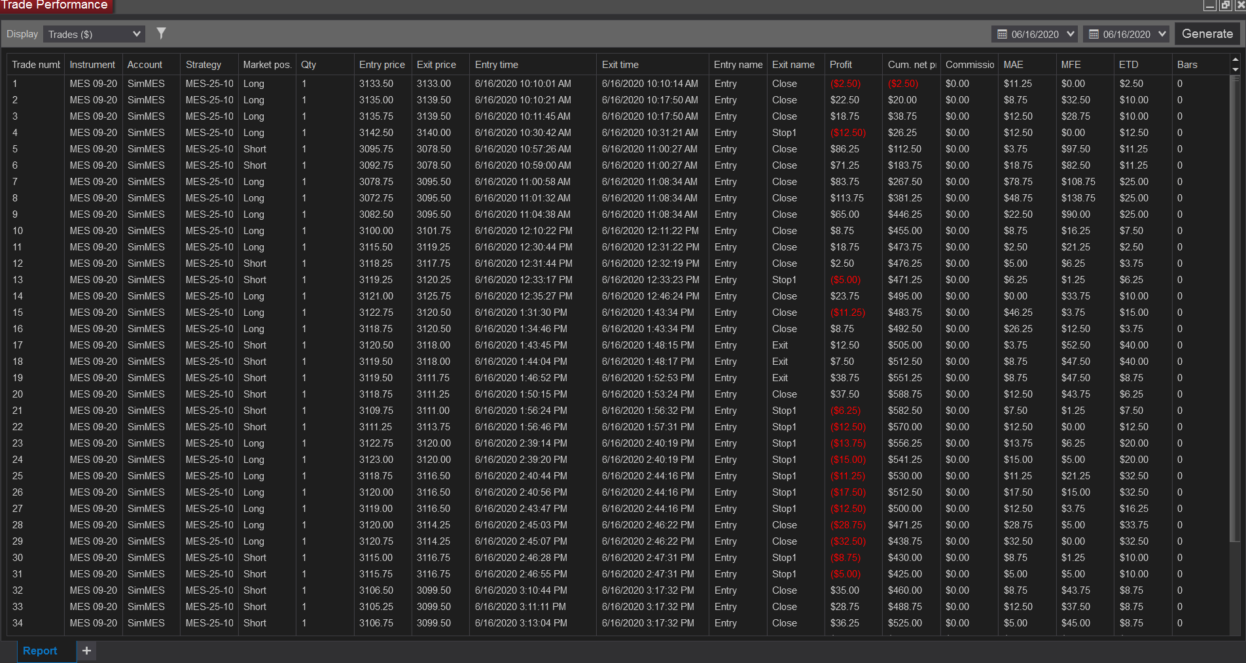The image size is (1246, 663).
Task: Open the end date picker 06/16/2020
Action: click(x=1126, y=34)
